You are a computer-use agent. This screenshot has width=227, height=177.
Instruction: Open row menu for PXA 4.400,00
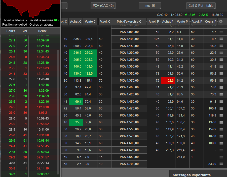pyautogui.click(x=221, y=87)
